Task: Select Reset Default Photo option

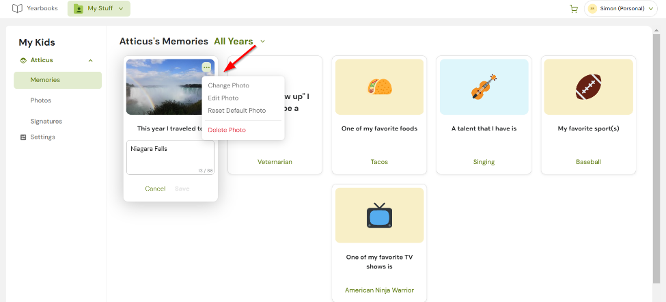Action: (236, 111)
